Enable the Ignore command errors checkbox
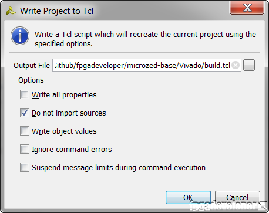 (25, 149)
